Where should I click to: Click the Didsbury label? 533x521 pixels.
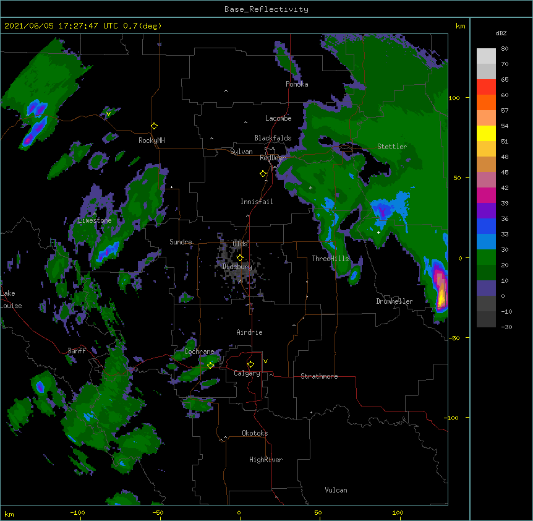(237, 267)
